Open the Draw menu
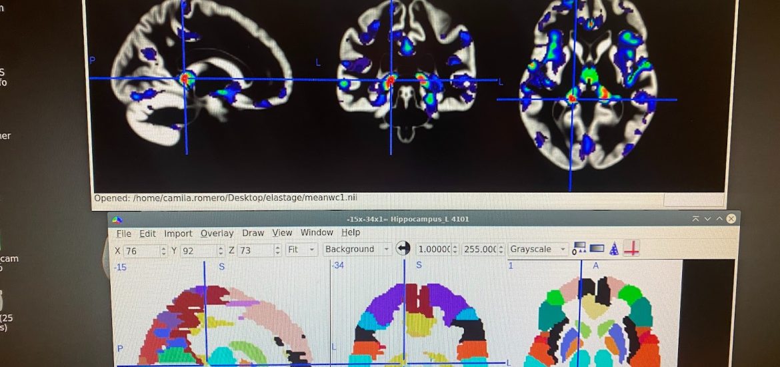The height and width of the screenshot is (367, 780). click(253, 233)
